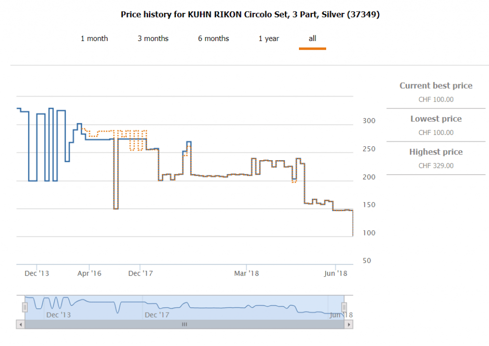Click the "Current best price" heading
This screenshot has height=346, width=489.
pyautogui.click(x=436, y=86)
